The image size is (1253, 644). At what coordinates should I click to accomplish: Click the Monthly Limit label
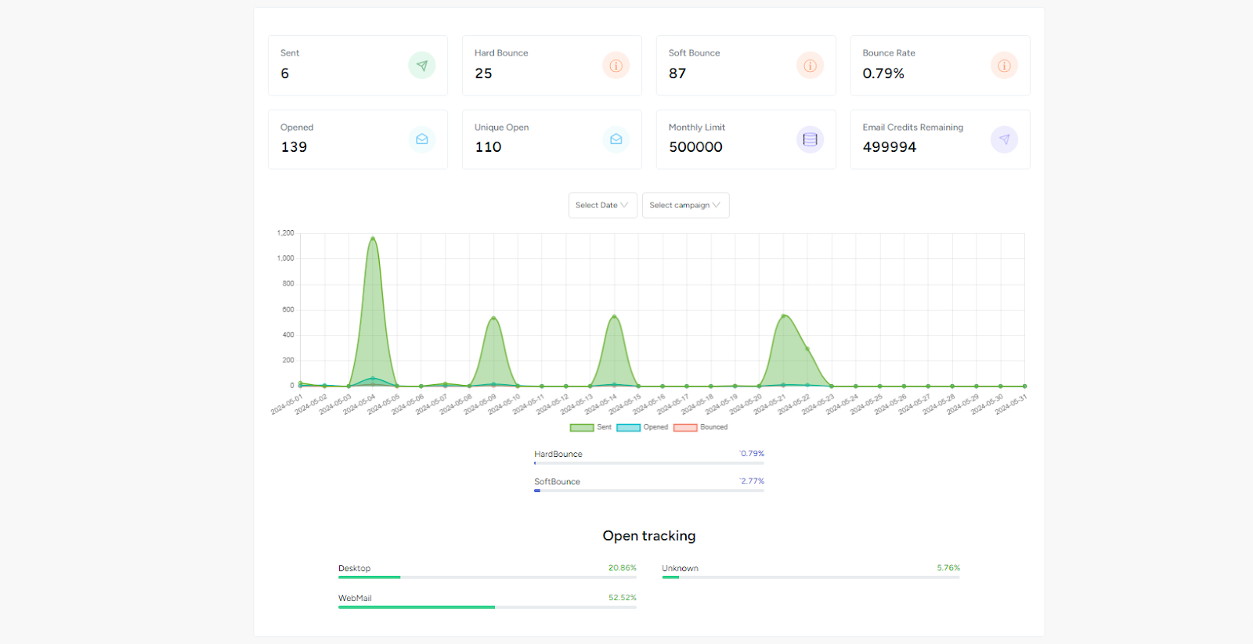pyautogui.click(x=697, y=128)
